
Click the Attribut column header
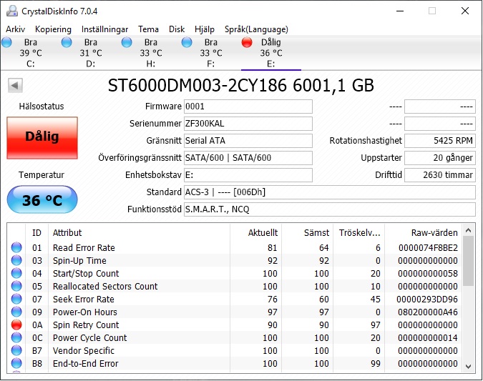pos(139,232)
